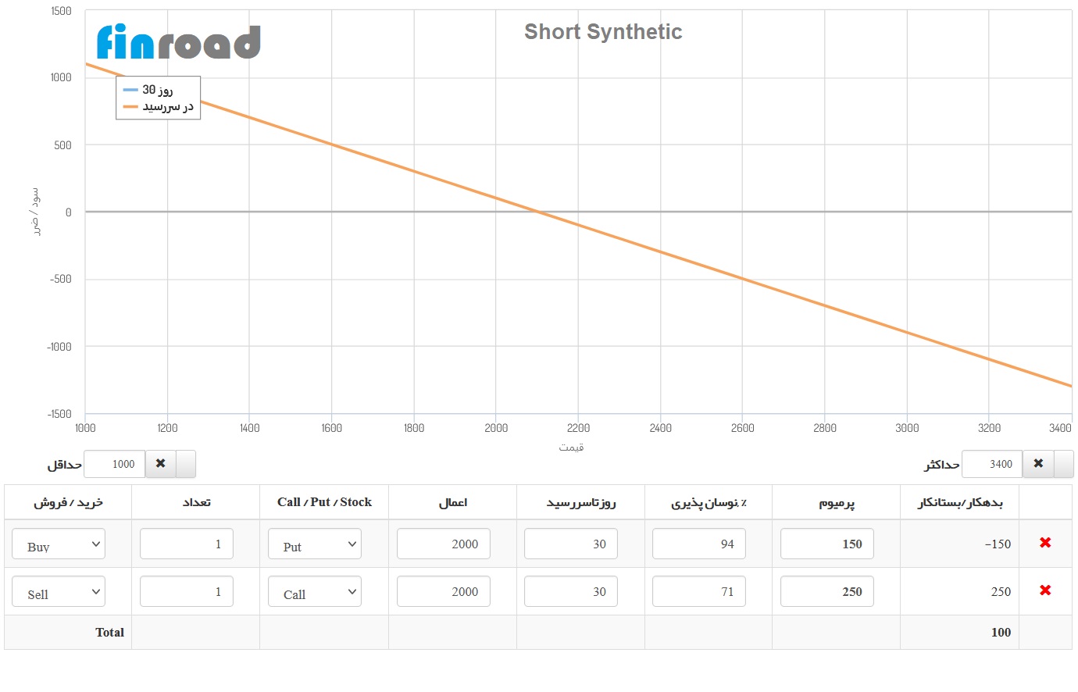Delete the Buy Put row
Screen dimensions: 1078x692
point(1045,543)
